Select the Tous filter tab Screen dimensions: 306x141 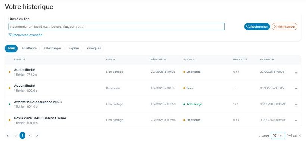pos(11,49)
